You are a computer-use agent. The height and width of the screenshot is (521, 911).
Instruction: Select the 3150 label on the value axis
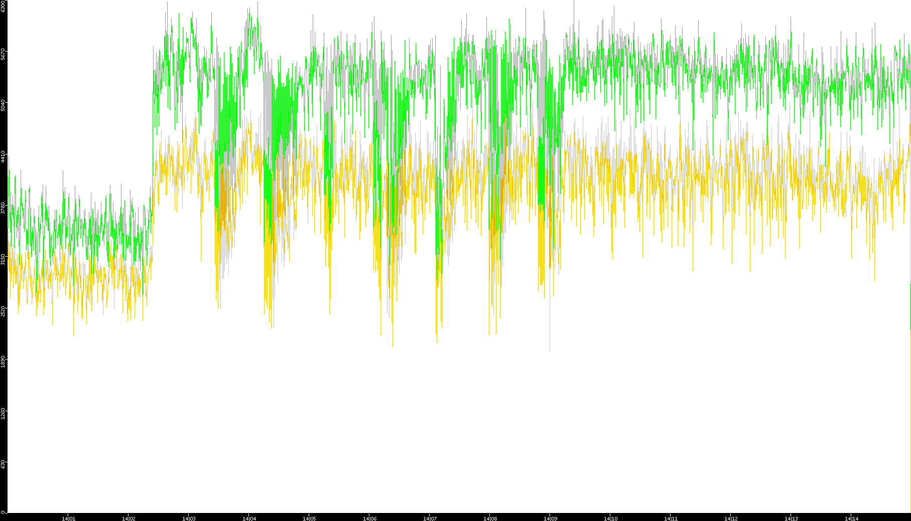(x=3, y=259)
